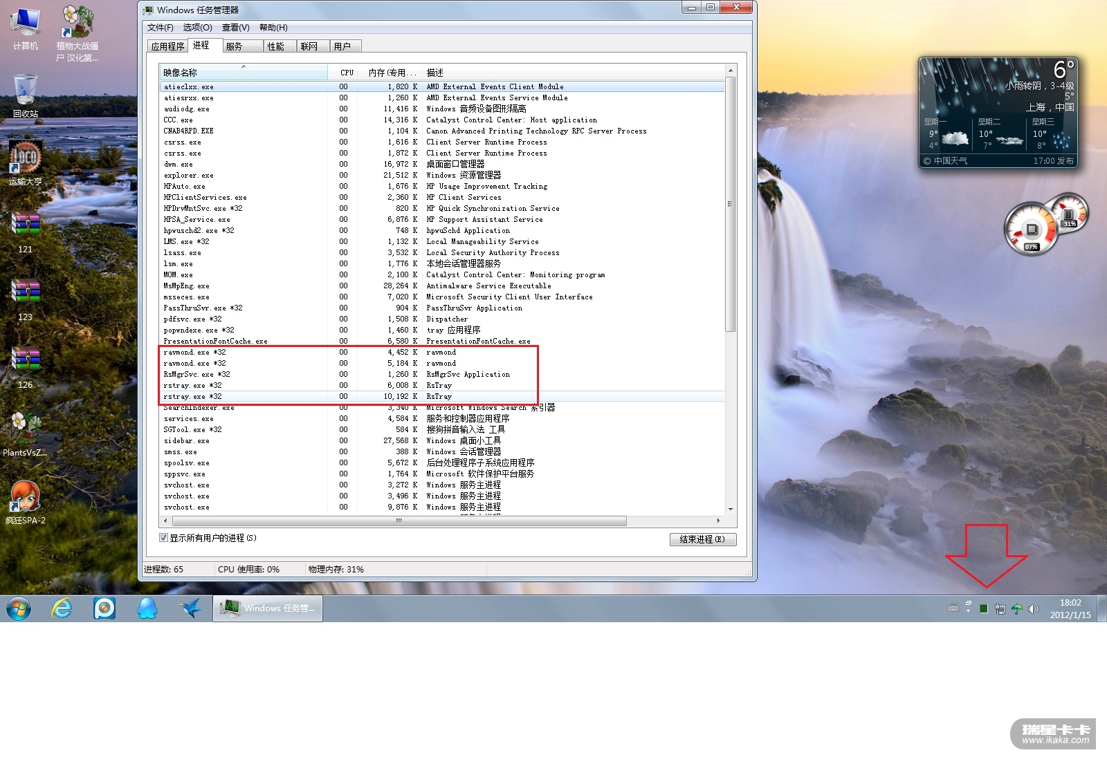Select the 运输大亨 game shortcut
This screenshot has width=1107, height=757.
point(26,163)
